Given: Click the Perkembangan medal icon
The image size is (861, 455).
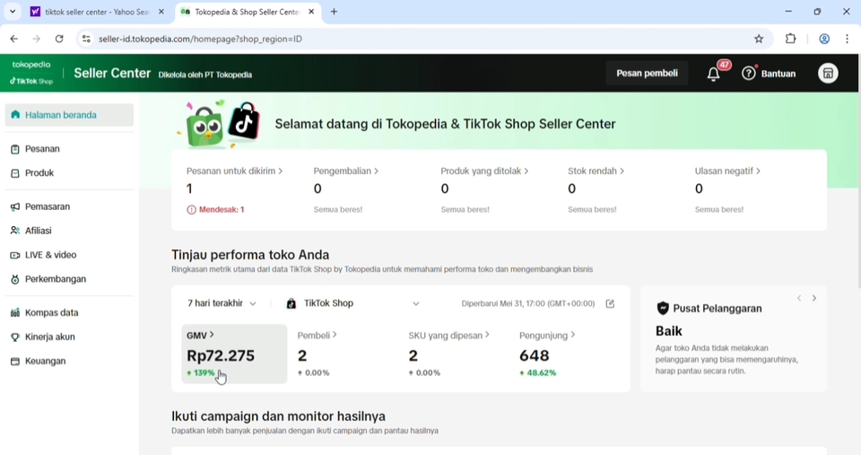Looking at the screenshot, I should point(15,279).
